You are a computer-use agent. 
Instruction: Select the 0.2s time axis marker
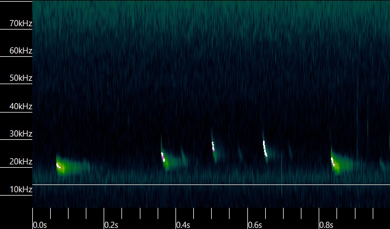(x=111, y=225)
